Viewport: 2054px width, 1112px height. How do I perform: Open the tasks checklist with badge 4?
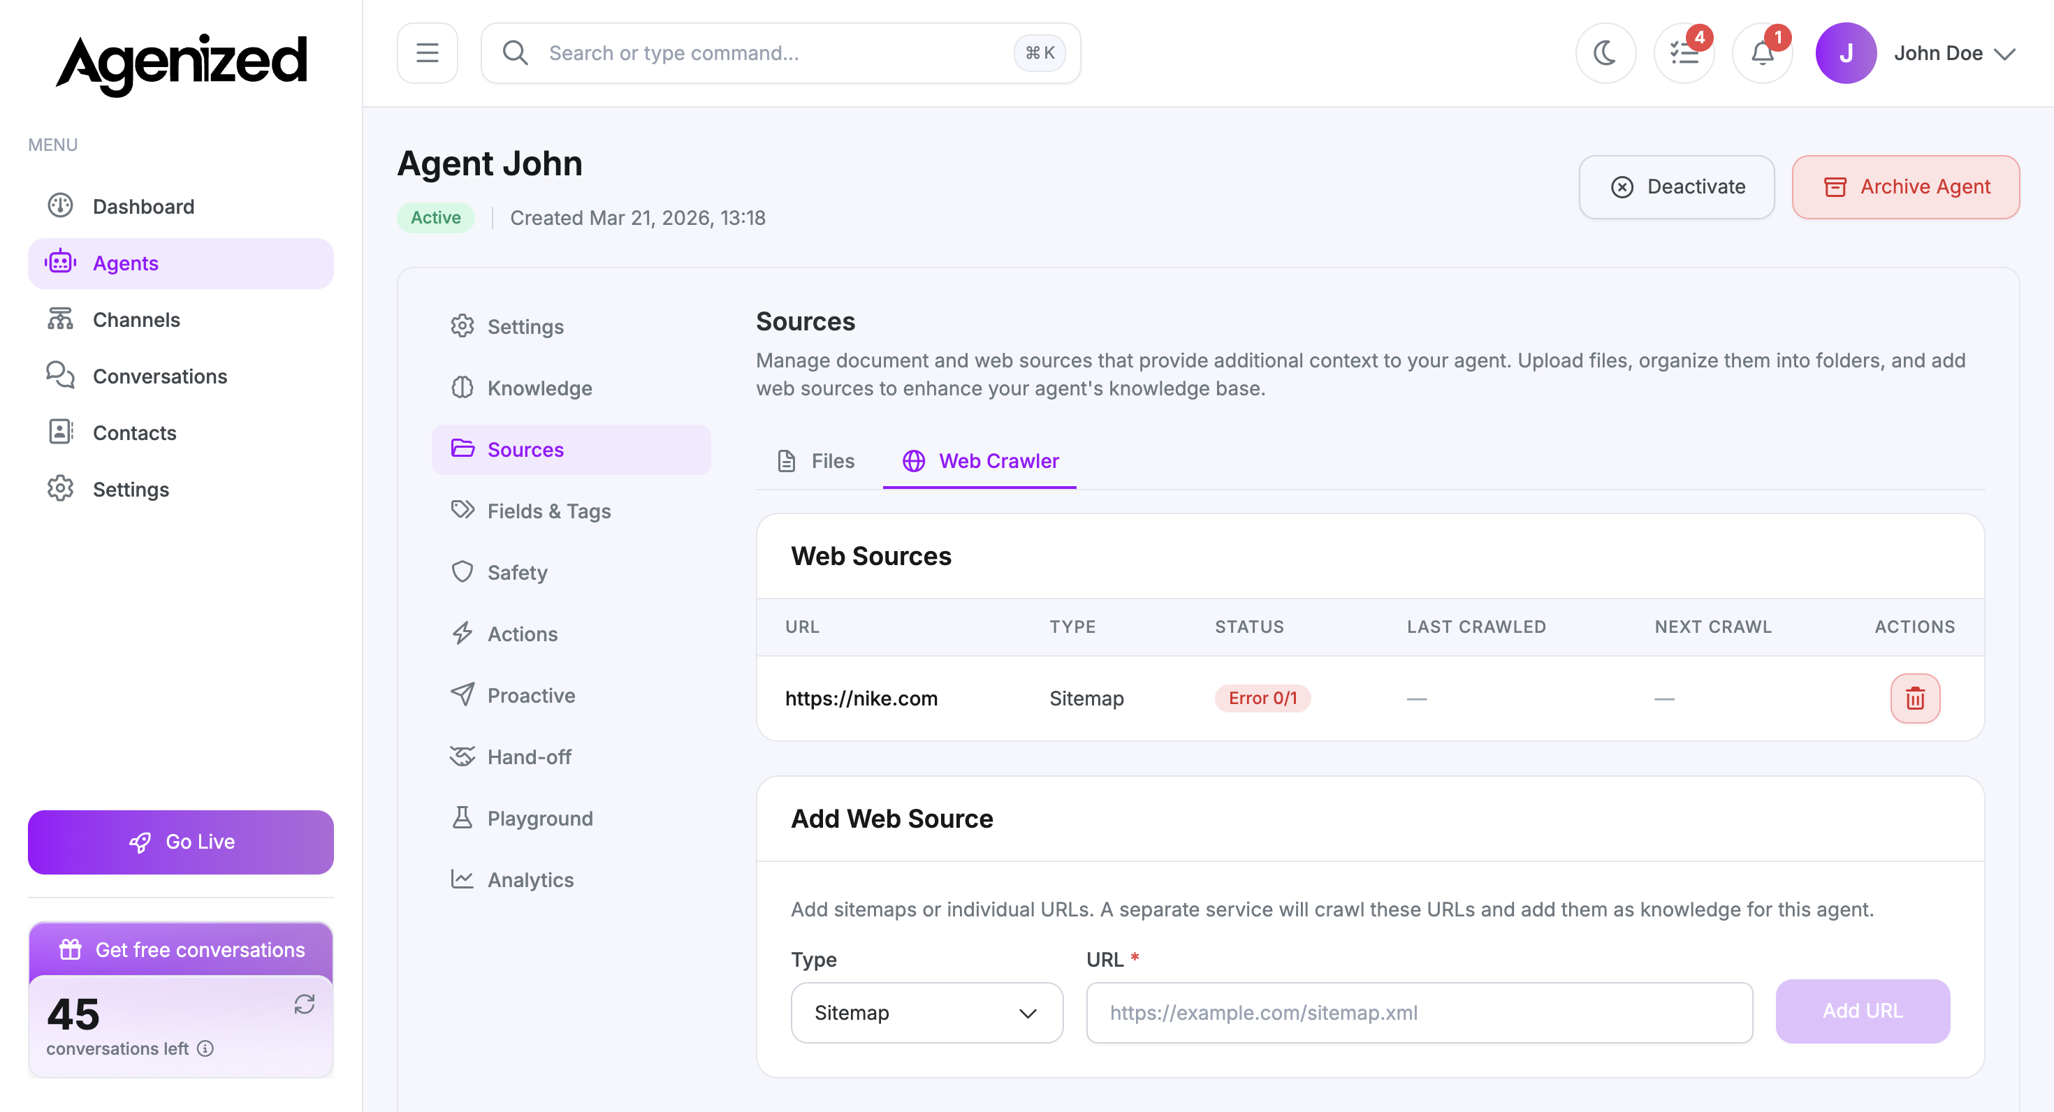(x=1684, y=52)
